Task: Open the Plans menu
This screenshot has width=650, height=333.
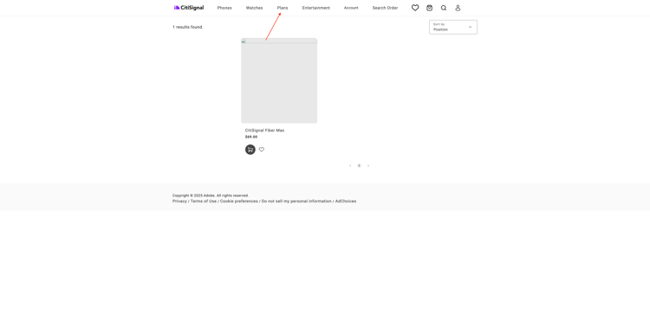Action: tap(283, 8)
